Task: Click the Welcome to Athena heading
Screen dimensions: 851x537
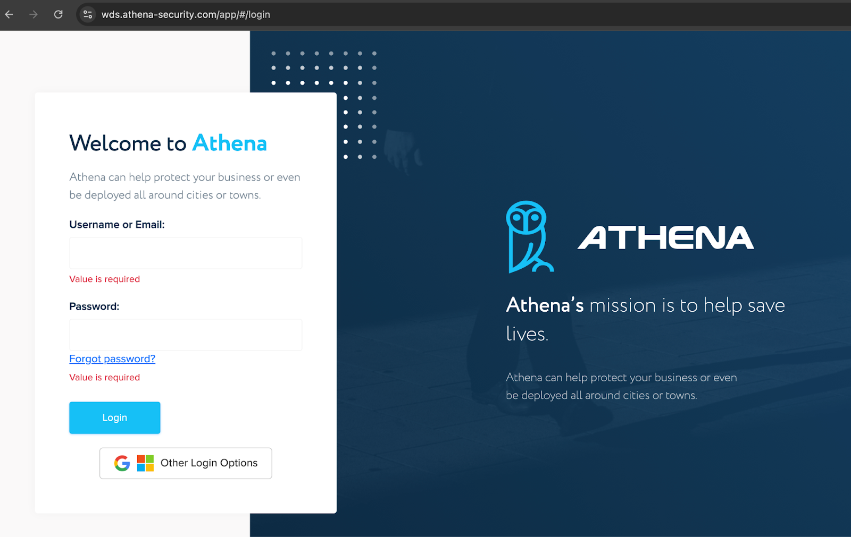Action: (x=168, y=143)
